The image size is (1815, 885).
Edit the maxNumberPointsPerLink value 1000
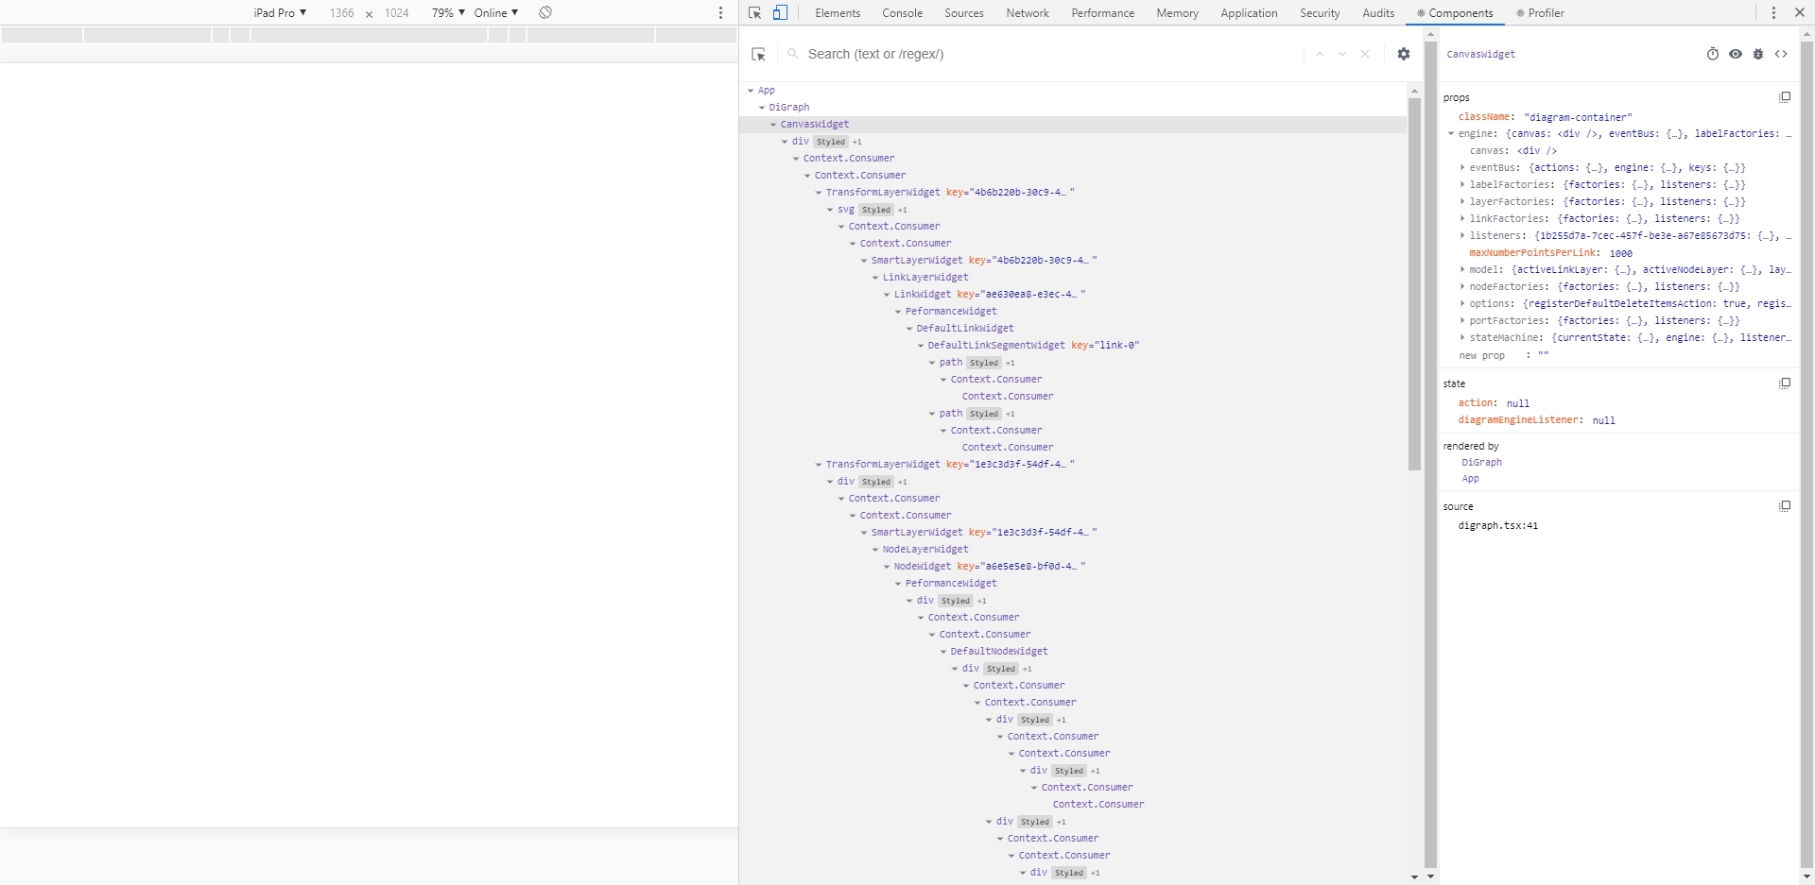click(1621, 253)
